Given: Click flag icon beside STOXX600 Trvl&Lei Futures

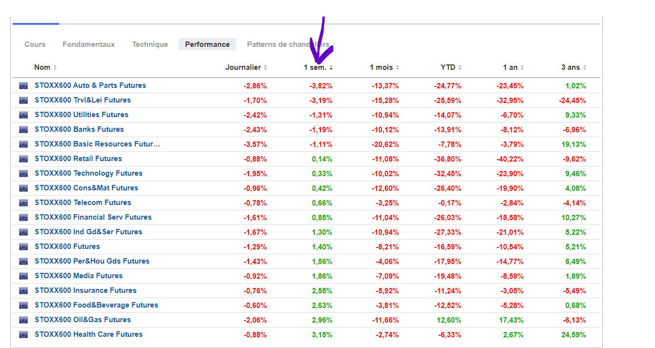Looking at the screenshot, I should tap(23, 100).
